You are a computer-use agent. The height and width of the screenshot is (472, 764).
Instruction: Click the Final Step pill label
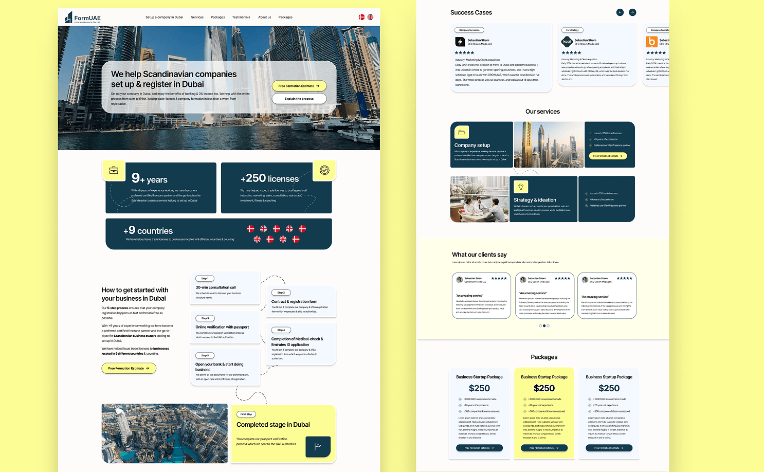[x=246, y=414]
